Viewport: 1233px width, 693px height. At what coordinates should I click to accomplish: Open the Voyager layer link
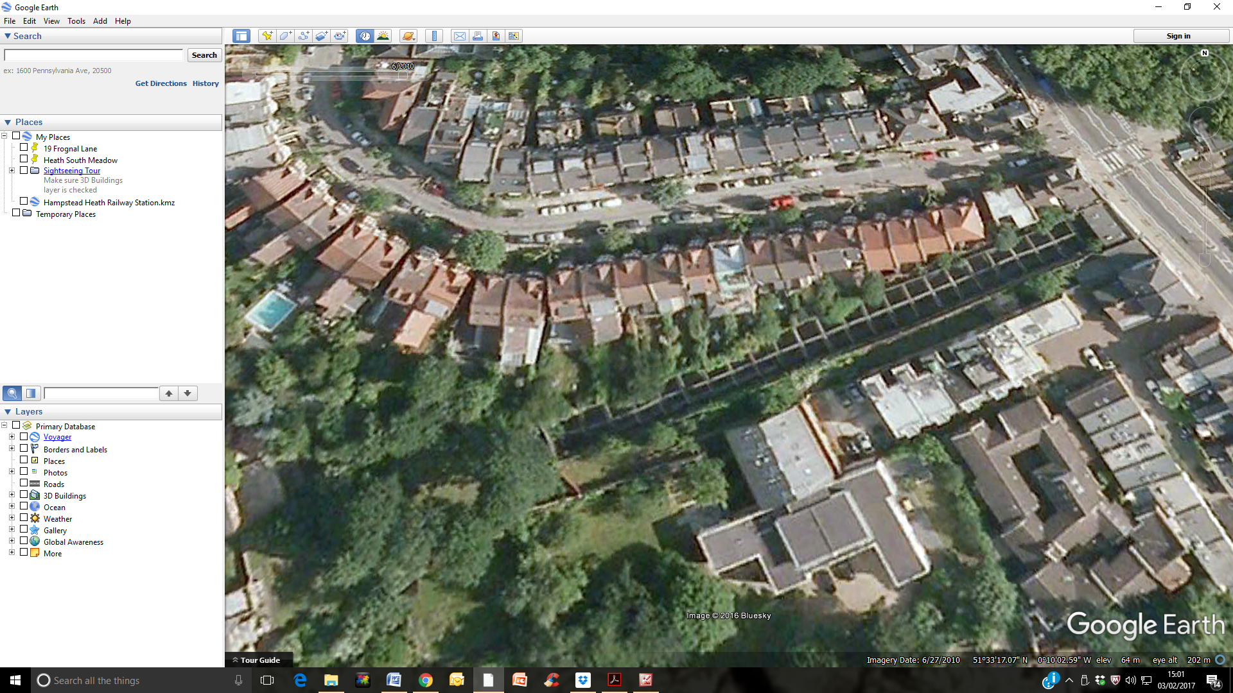click(57, 437)
